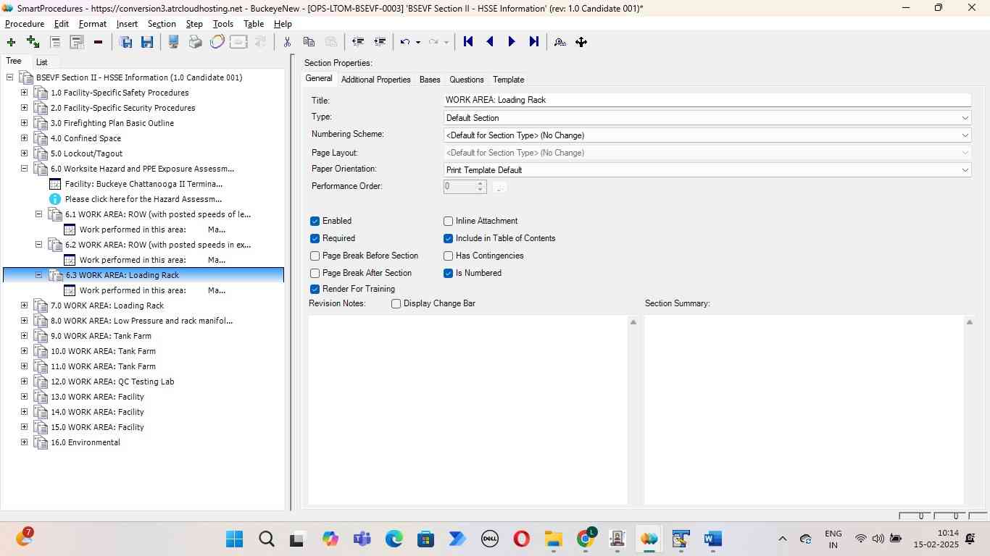Image resolution: width=990 pixels, height=556 pixels.
Task: Click the copy icon in toolbar
Action: click(x=309, y=42)
